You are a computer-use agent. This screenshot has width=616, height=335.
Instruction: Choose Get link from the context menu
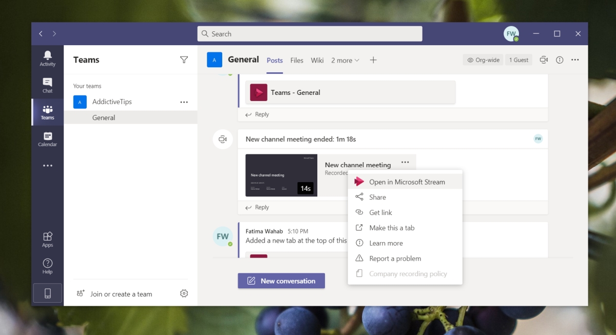[x=405, y=212]
